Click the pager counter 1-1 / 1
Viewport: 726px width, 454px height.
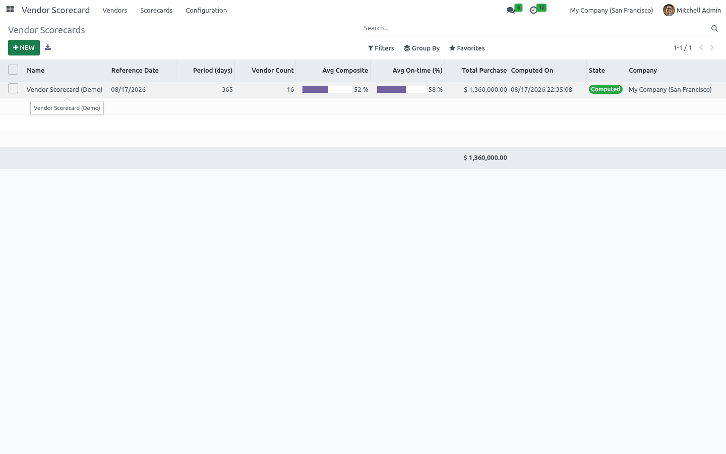pyautogui.click(x=682, y=47)
